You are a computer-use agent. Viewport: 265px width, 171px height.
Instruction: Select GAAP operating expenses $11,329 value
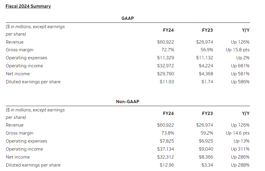[x=165, y=58]
